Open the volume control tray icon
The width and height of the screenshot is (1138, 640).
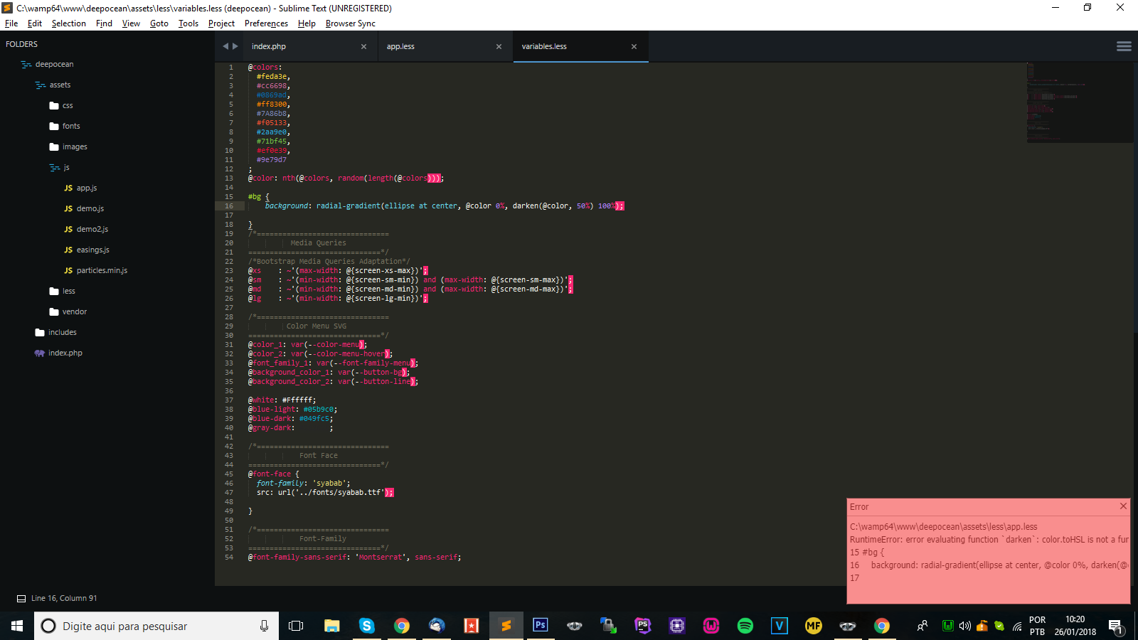(x=965, y=626)
